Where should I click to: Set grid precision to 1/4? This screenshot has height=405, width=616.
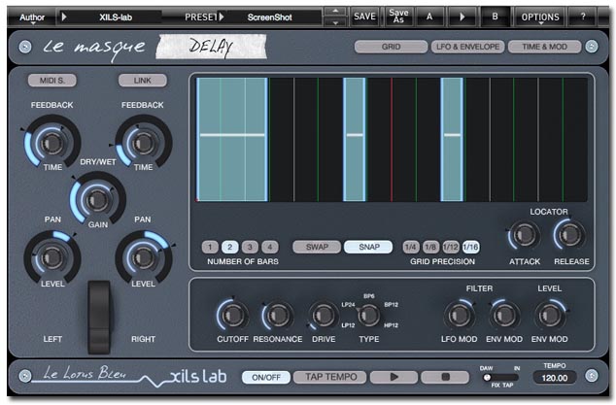411,247
